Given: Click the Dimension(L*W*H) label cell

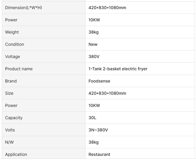Looking at the screenshot, I should coord(23,8).
